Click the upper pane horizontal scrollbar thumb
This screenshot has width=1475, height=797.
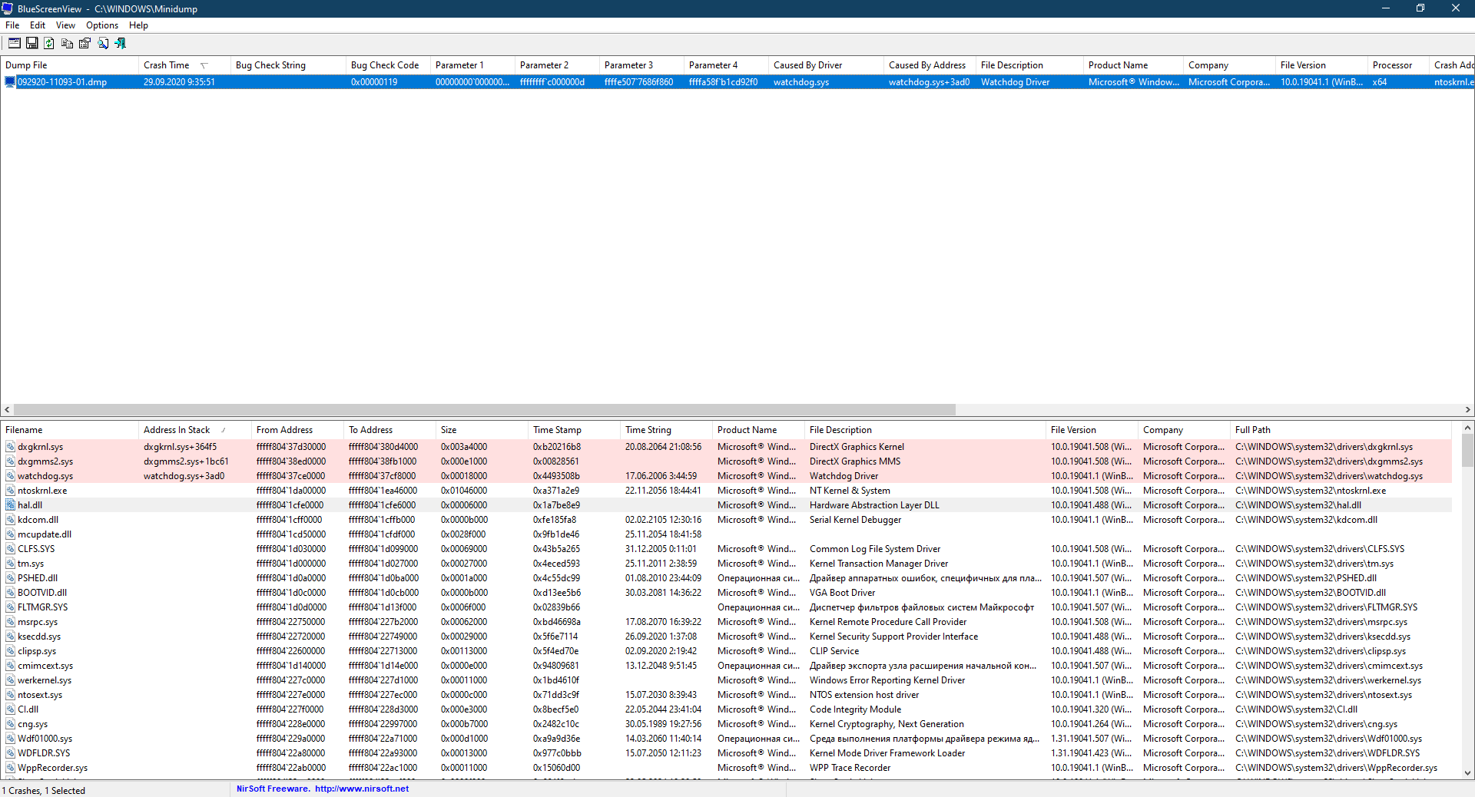click(484, 410)
